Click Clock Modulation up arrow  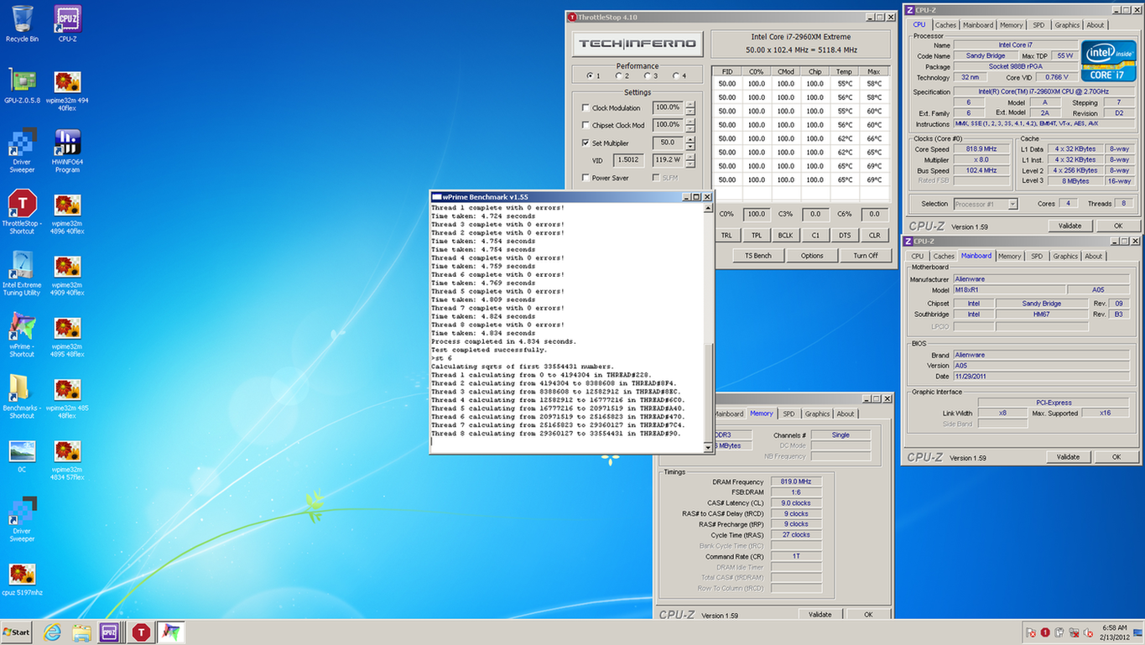click(690, 104)
